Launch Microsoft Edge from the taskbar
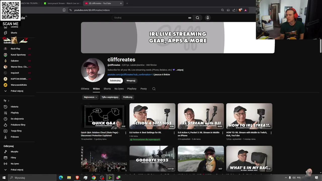Image resolution: width=322 pixels, height=181 pixels. [61, 178]
